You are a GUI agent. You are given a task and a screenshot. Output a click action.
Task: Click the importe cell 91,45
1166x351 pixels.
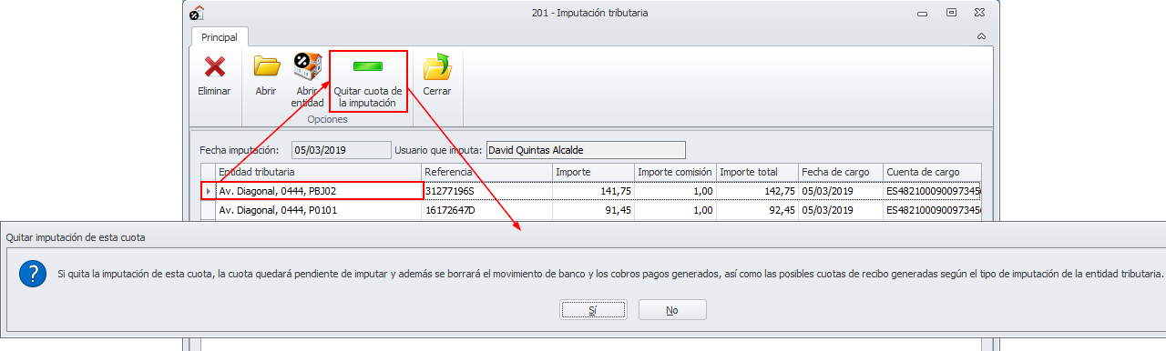click(x=593, y=210)
